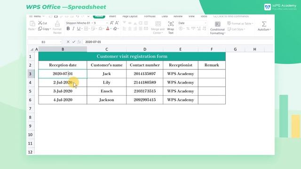Select the cell with name Lily

(x=107, y=83)
